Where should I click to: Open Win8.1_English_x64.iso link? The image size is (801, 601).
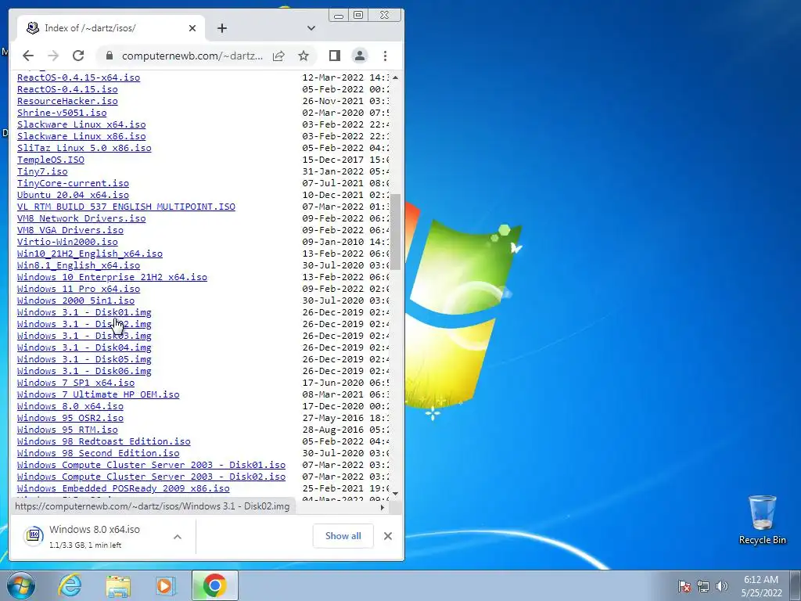(x=78, y=266)
